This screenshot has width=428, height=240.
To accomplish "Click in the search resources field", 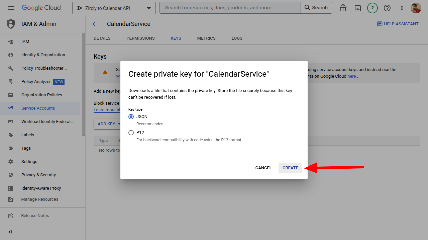I will [x=230, y=8].
